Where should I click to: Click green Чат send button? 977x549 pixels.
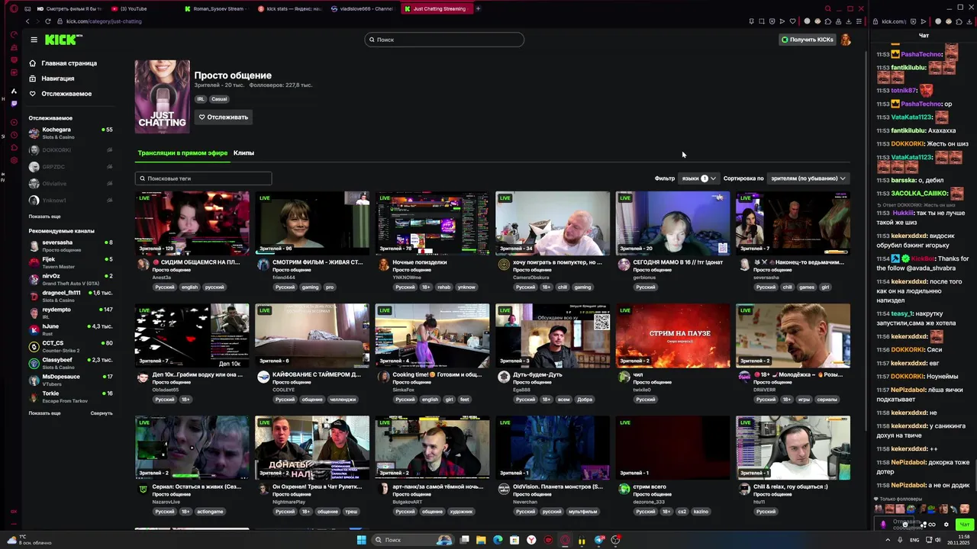964,525
